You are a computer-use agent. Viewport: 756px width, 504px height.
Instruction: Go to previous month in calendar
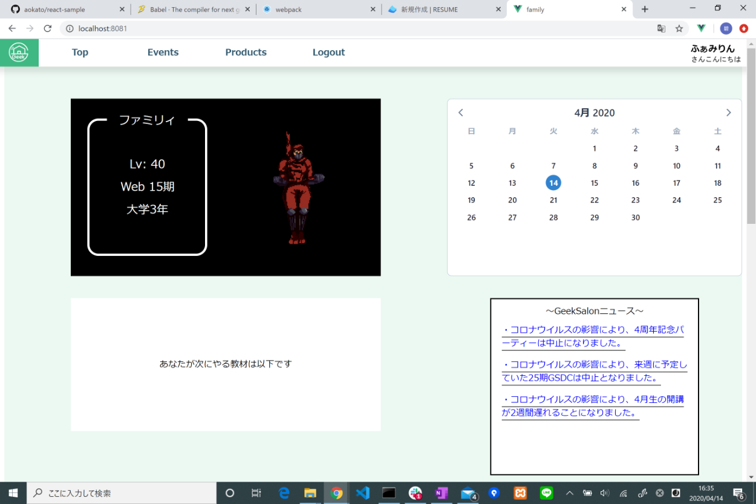tap(461, 113)
